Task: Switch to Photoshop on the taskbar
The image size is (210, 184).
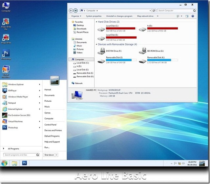Action: coord(24,163)
